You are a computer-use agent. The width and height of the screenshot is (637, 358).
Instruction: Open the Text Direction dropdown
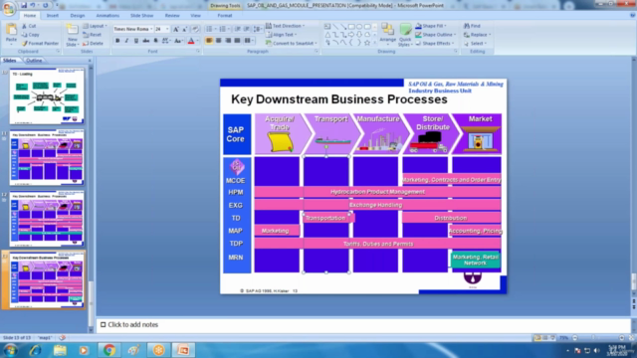point(286,26)
